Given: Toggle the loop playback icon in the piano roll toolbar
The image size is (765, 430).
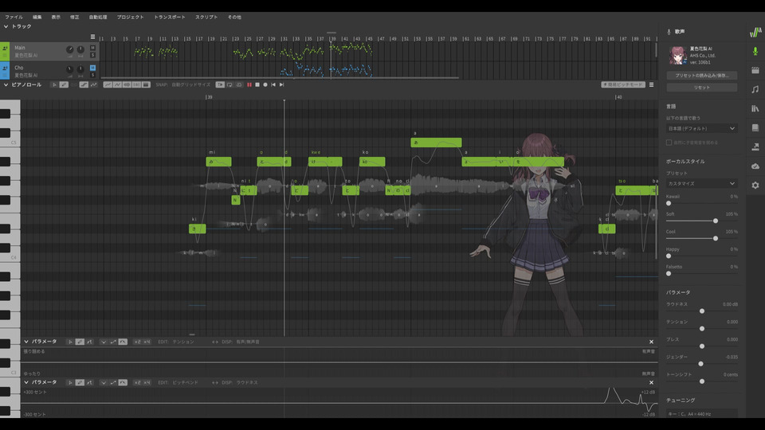Looking at the screenshot, I should tap(229, 85).
